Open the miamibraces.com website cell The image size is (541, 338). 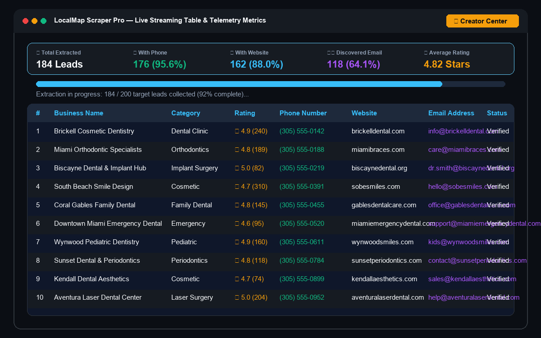[378, 150]
